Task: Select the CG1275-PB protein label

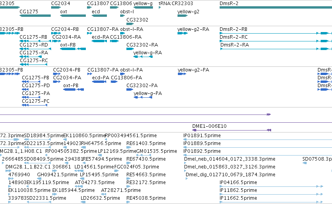Action: (x=36, y=78)
